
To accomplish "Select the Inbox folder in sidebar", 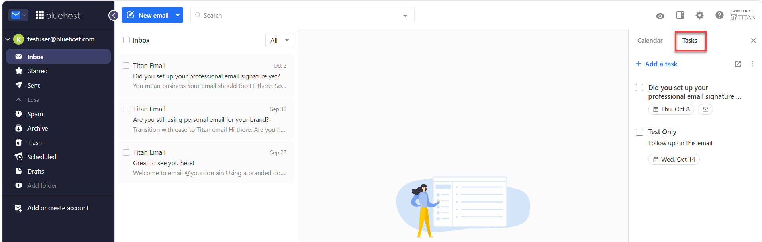I will 58,57.
